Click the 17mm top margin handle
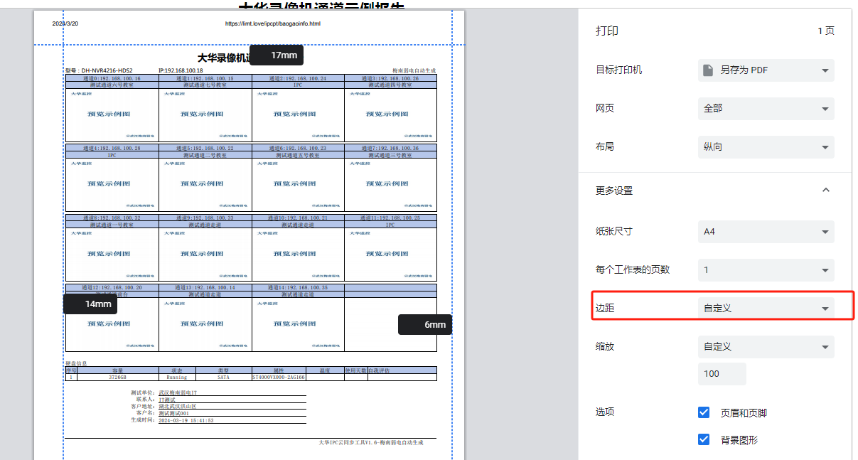 277,55
